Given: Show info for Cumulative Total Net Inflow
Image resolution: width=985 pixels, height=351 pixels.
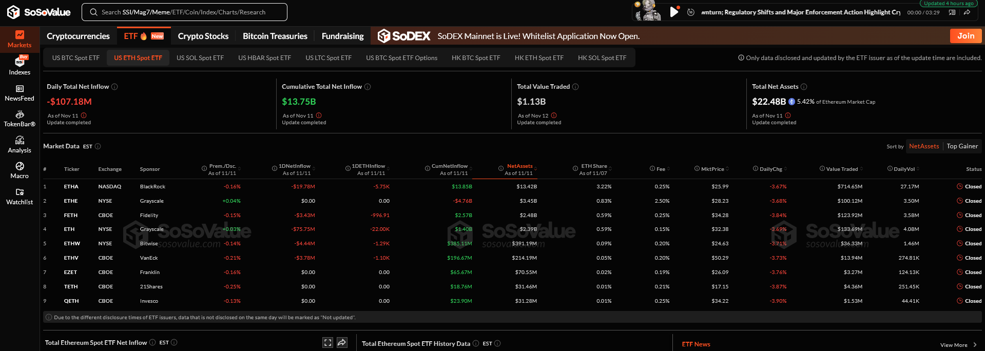Looking at the screenshot, I should pos(368,87).
